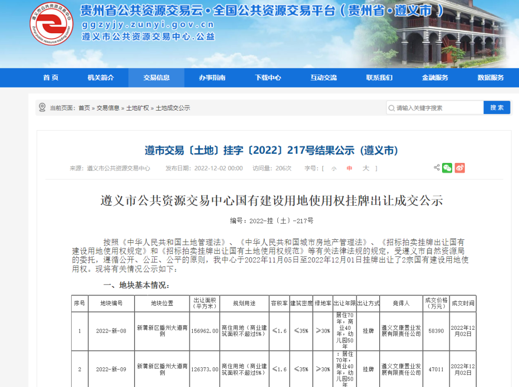
Task: Open 土地矿权 breadcrumb link
Action: tap(137, 108)
